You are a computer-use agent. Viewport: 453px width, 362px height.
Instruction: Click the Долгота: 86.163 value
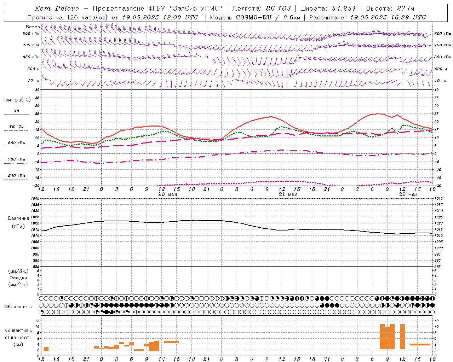(261, 8)
